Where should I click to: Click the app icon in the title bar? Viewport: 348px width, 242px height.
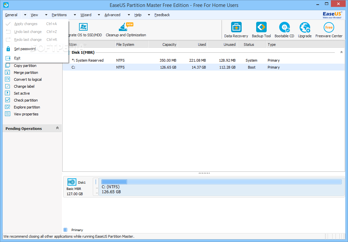[x=6, y=5]
